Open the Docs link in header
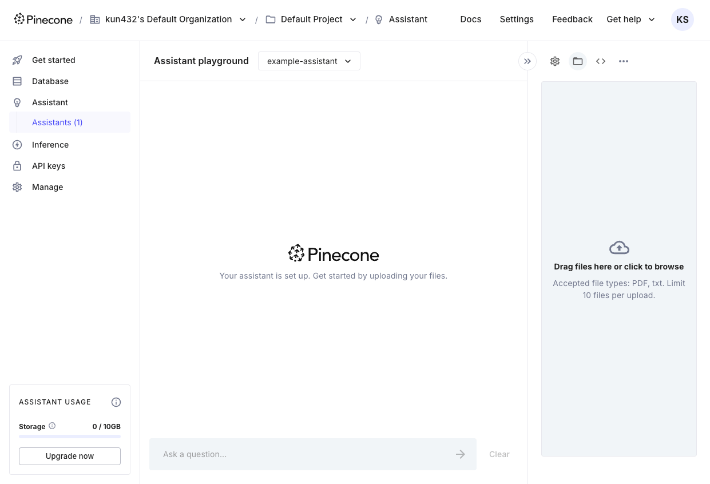Screen dimensions: 710x484 point(471,19)
